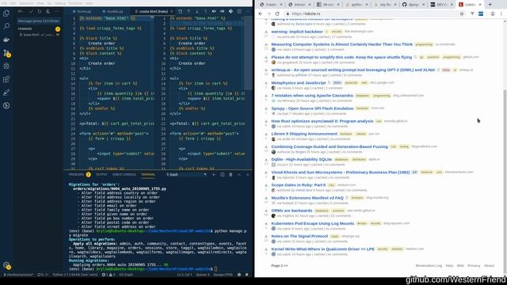The width and height of the screenshot is (507, 285).
Task: Open the Docker view in the activity bar
Action: click(6, 40)
